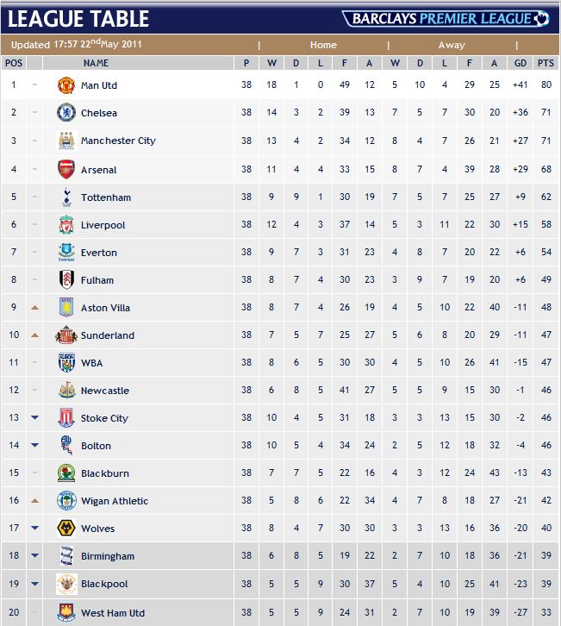The width and height of the screenshot is (561, 626).
Task: Click the Man Utd club crest
Action: 66,85
